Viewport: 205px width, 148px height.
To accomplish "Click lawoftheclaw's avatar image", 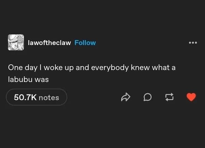I will [x=16, y=43].
